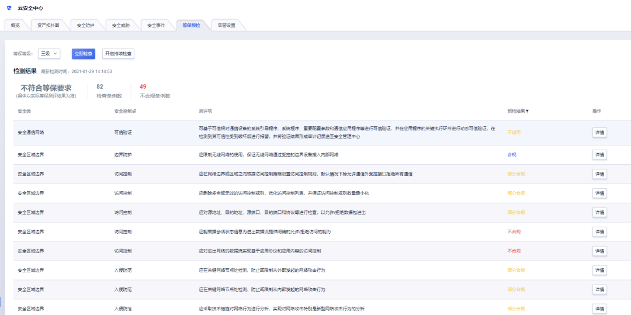
Task: Click the 预检结果 column filter arrow
Action: [x=527, y=111]
